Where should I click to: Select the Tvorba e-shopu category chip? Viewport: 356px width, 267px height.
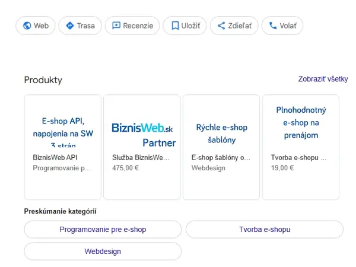coord(265,229)
